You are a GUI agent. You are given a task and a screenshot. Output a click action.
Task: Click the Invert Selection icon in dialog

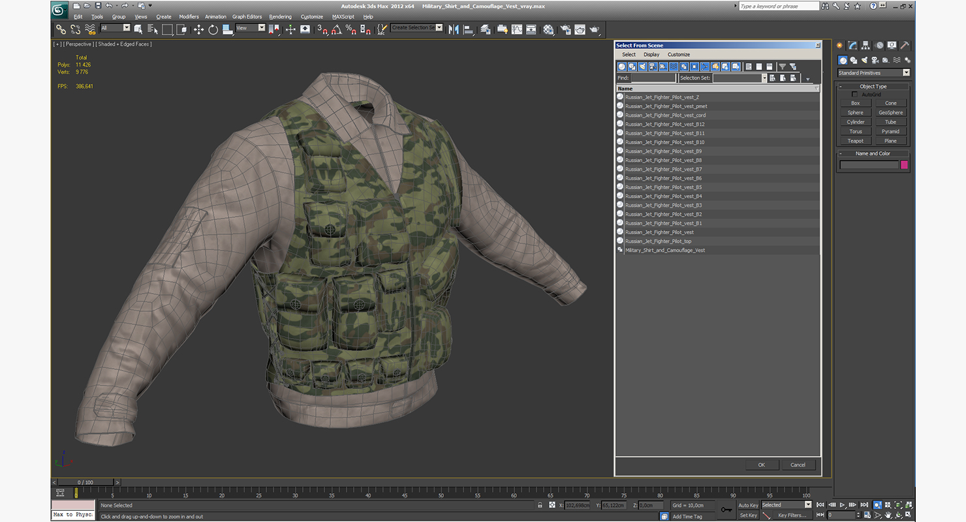click(x=770, y=67)
